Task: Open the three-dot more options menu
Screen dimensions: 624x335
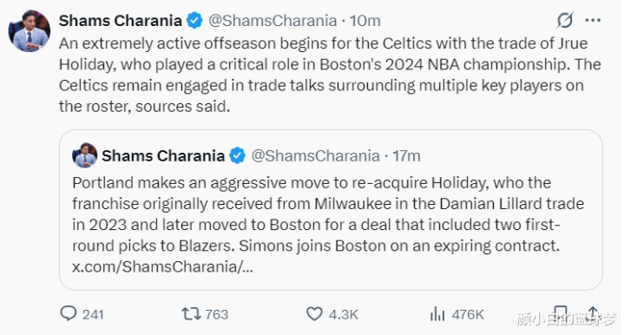Action: coord(593,20)
